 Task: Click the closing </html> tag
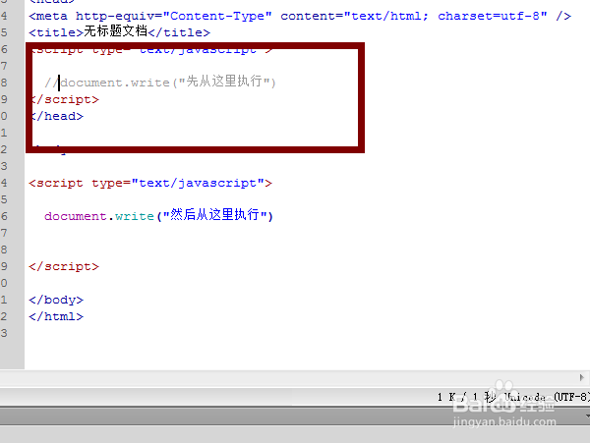pyautogui.click(x=56, y=316)
